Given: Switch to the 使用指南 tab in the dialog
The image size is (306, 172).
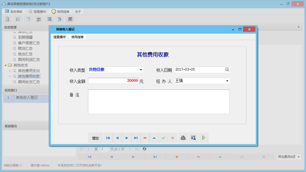Looking at the screenshot, I should click(x=77, y=36).
